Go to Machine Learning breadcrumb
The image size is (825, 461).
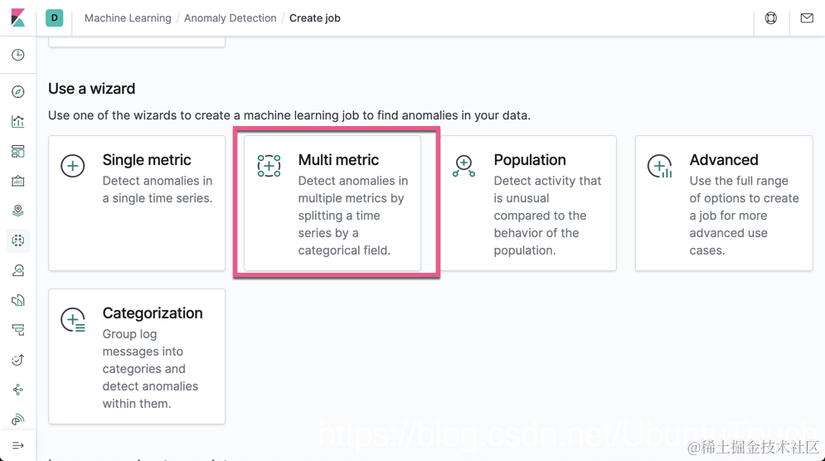click(128, 18)
